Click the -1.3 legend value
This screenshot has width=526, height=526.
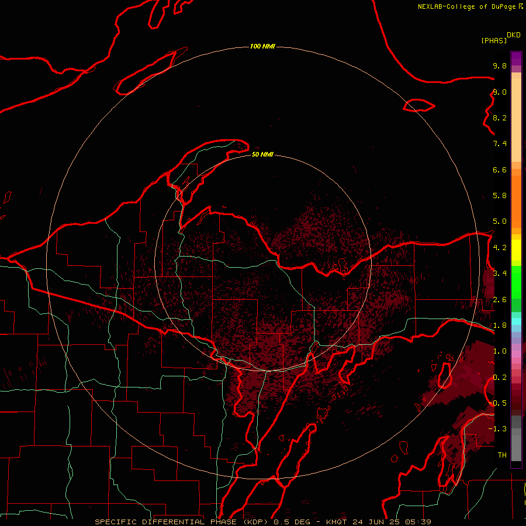coord(497,429)
